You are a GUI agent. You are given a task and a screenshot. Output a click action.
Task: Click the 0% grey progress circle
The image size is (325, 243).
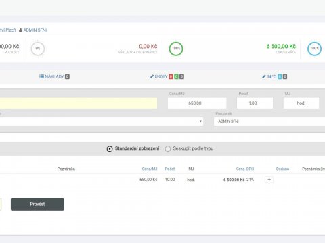(x=38, y=49)
